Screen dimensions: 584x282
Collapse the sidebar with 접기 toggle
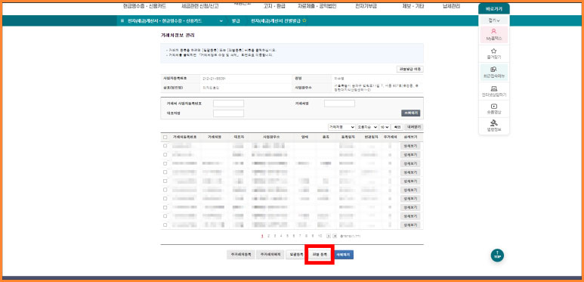[494, 20]
